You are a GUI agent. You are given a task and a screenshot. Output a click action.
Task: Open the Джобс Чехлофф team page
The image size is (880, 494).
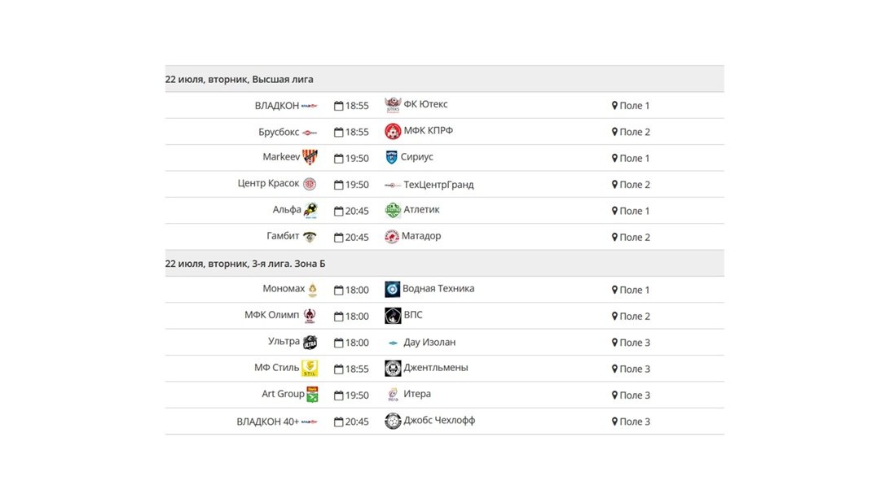point(439,421)
